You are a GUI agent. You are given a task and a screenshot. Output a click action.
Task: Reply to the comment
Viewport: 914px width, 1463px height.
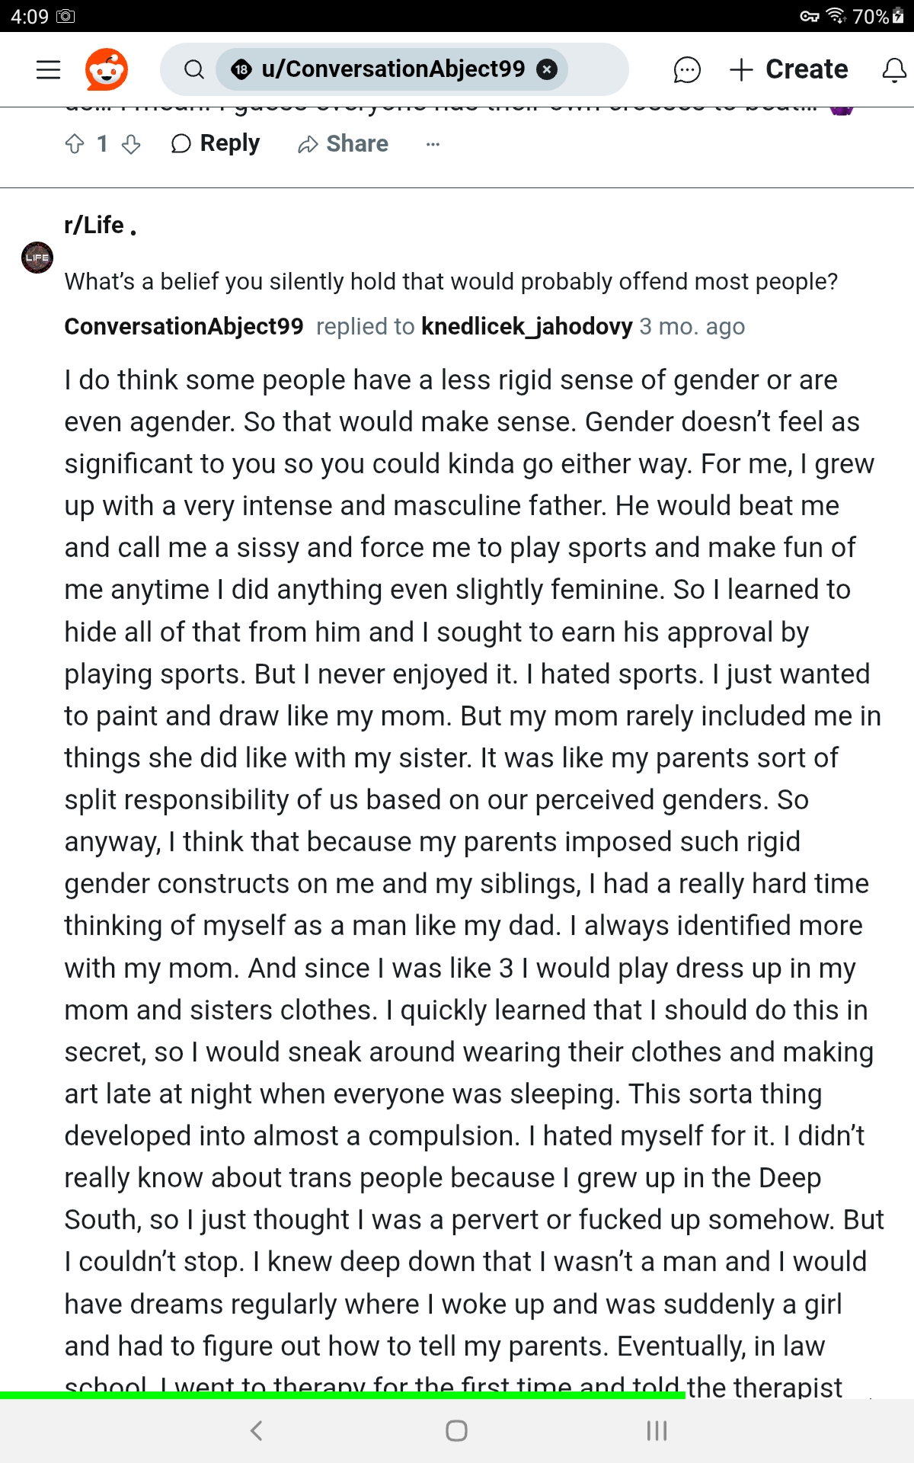coord(216,143)
